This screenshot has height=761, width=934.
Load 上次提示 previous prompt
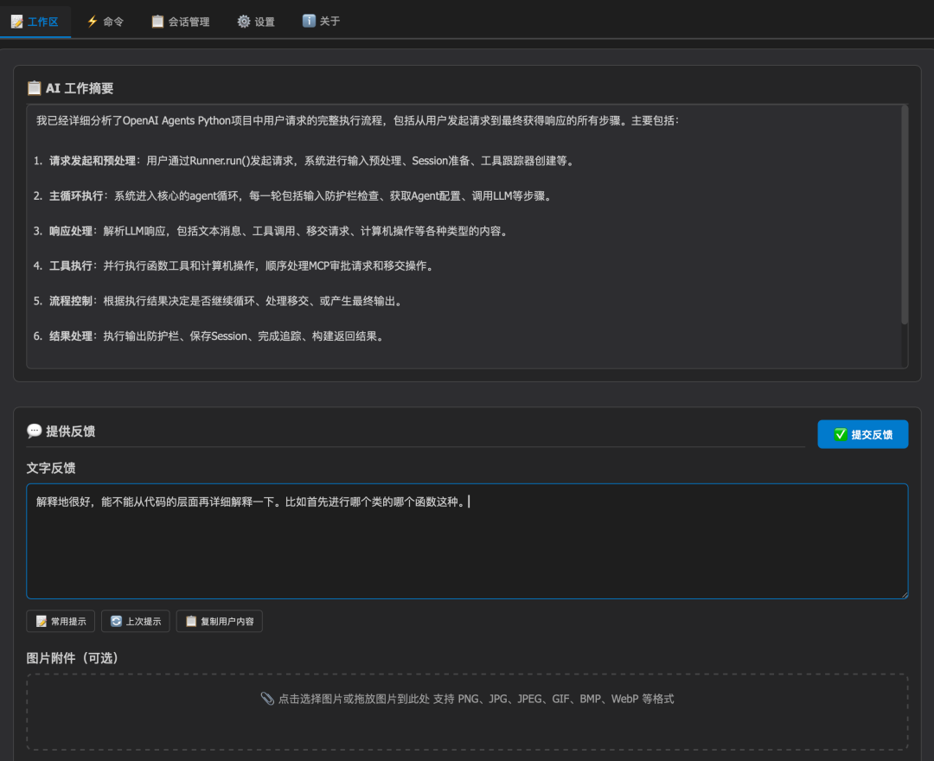[x=135, y=621]
